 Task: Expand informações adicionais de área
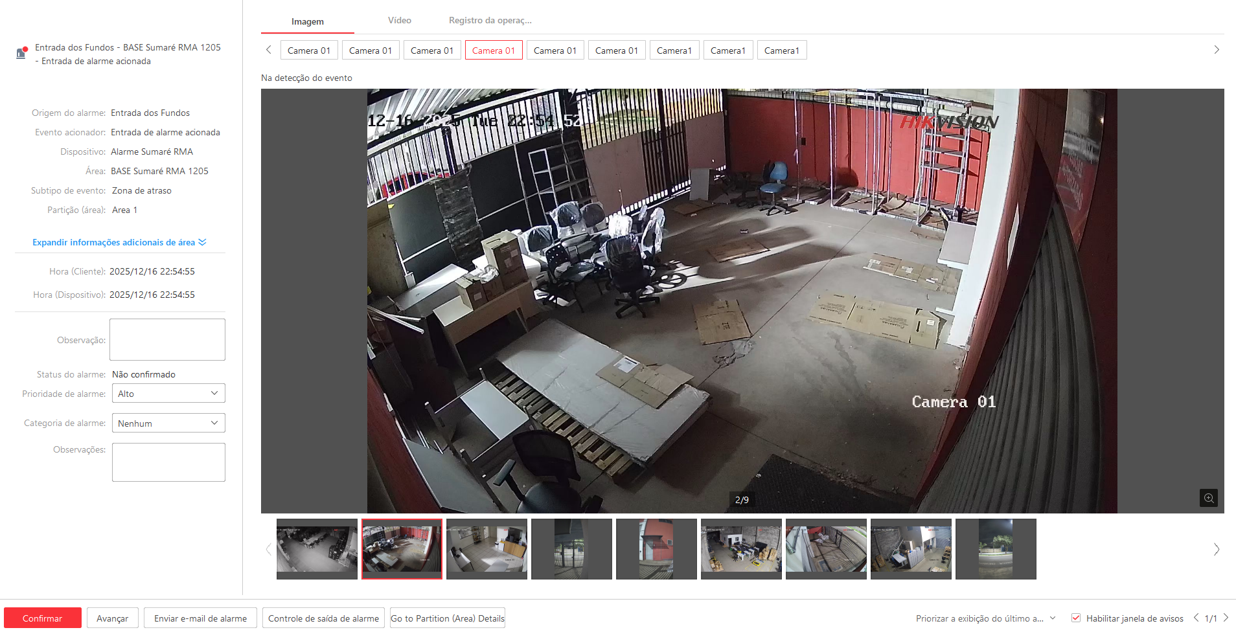[119, 242]
